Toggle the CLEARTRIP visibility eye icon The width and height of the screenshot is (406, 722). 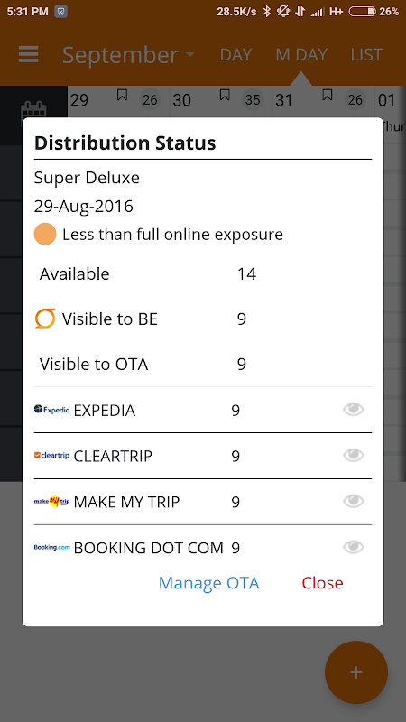click(354, 456)
